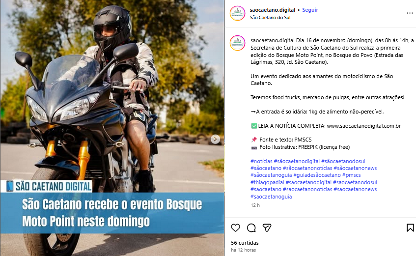
Task: Follow the account via Seguir
Action: click(310, 10)
